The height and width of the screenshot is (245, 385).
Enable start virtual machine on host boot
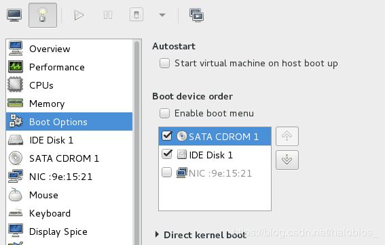click(x=164, y=63)
